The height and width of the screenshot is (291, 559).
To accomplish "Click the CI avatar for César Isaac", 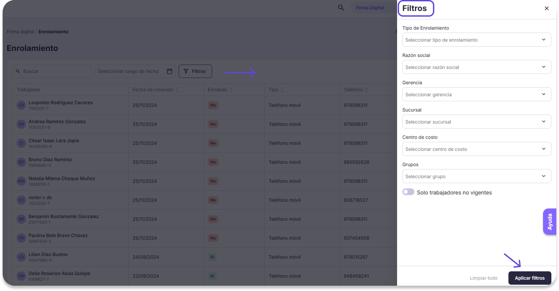I will point(21,143).
